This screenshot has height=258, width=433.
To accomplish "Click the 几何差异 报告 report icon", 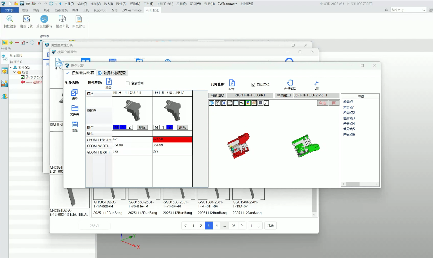I will 231,83.
